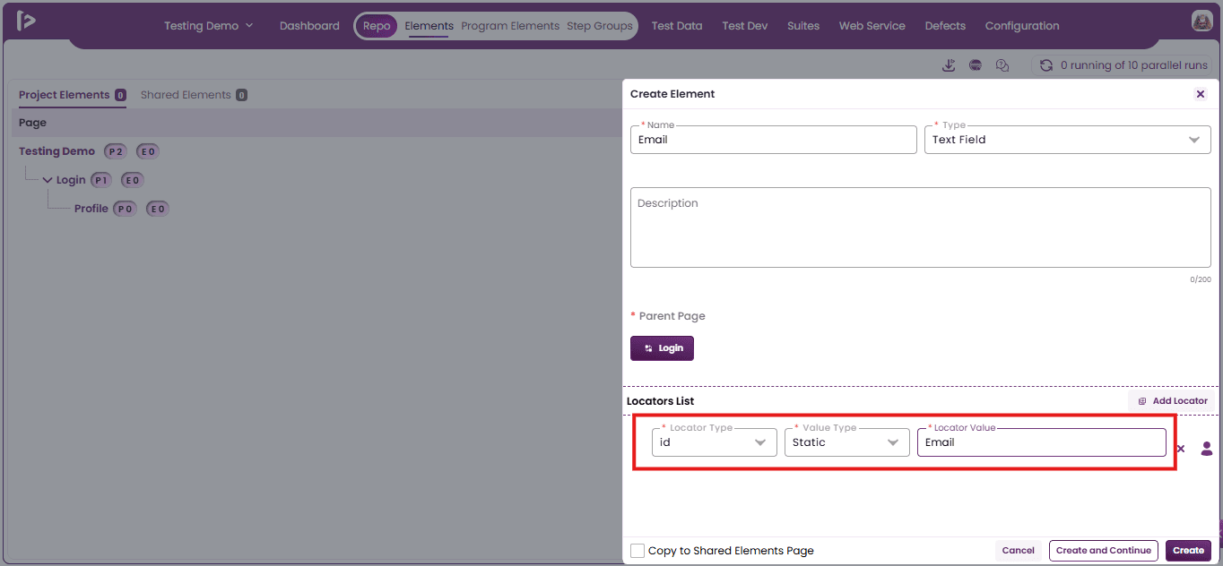Open the Dashboard menu

[309, 26]
